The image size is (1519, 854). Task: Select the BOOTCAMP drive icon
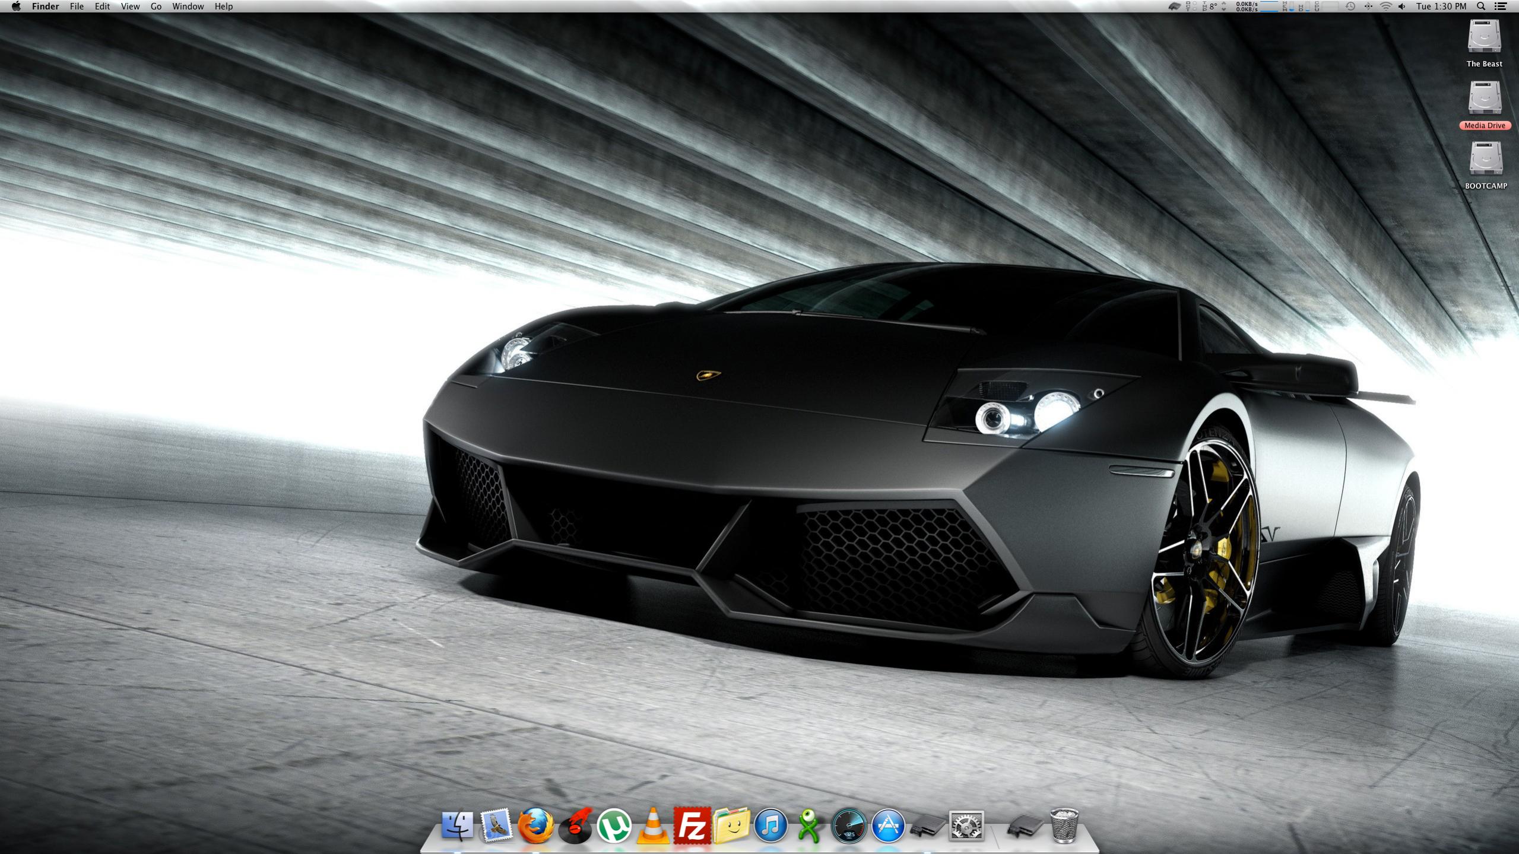coord(1485,159)
